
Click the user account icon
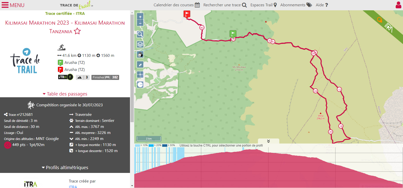pyautogui.click(x=398, y=5)
